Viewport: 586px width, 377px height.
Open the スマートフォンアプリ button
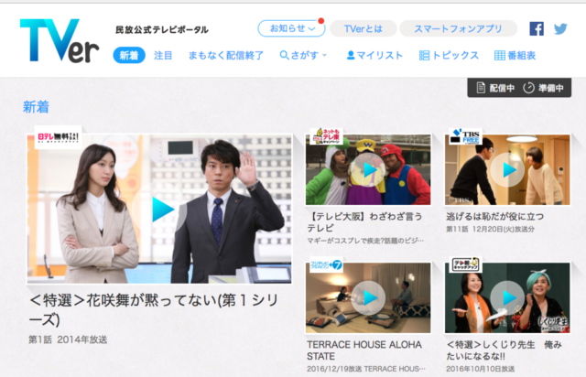(x=458, y=28)
